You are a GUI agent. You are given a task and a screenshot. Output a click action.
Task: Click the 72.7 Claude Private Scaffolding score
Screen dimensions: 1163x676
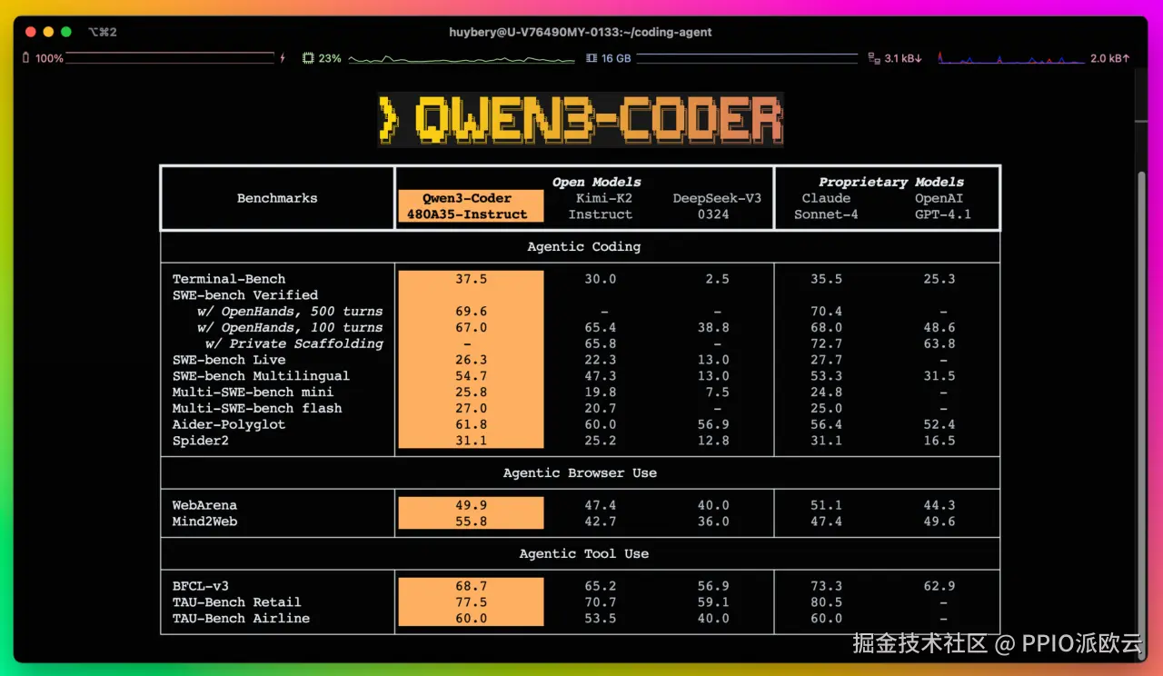(826, 343)
